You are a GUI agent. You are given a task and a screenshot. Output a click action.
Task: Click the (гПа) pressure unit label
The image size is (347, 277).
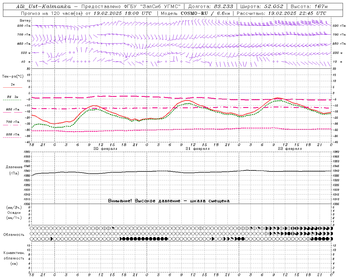[14, 173]
